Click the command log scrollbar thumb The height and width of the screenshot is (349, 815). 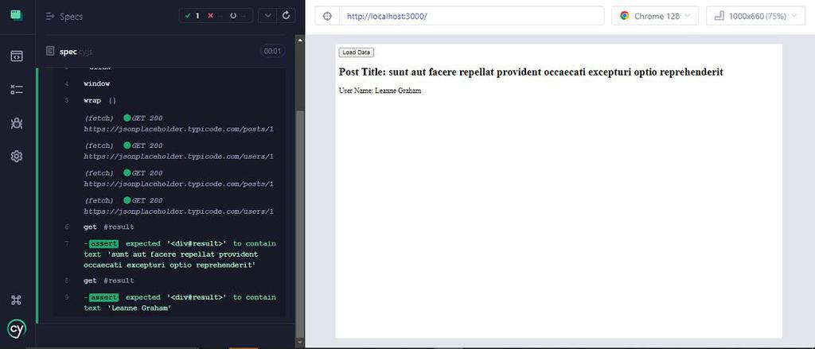point(300,223)
